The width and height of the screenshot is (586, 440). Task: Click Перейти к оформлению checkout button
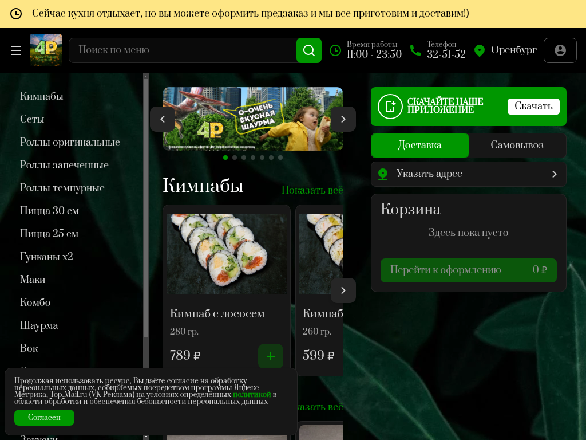pos(468,270)
